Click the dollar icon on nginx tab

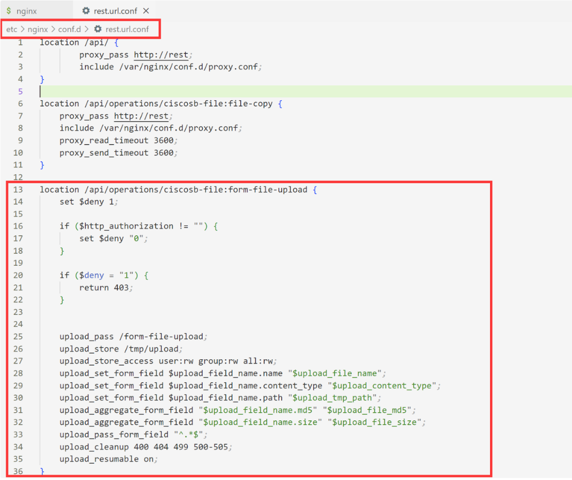(9, 10)
